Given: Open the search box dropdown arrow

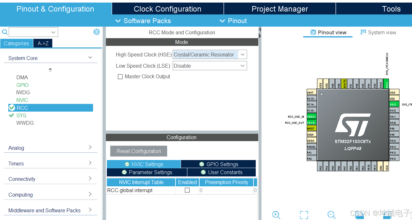Looking at the screenshot, I should pos(53,32).
